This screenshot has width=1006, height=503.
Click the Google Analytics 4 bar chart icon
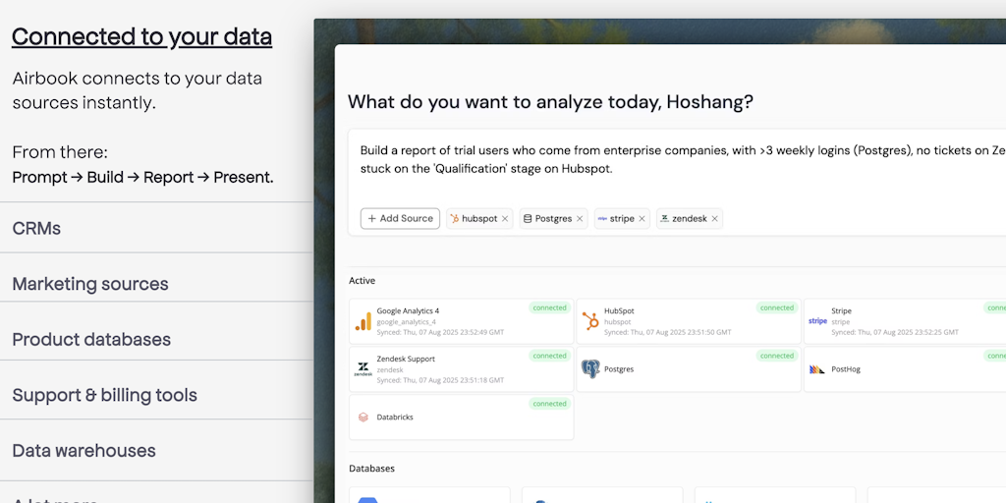[363, 321]
